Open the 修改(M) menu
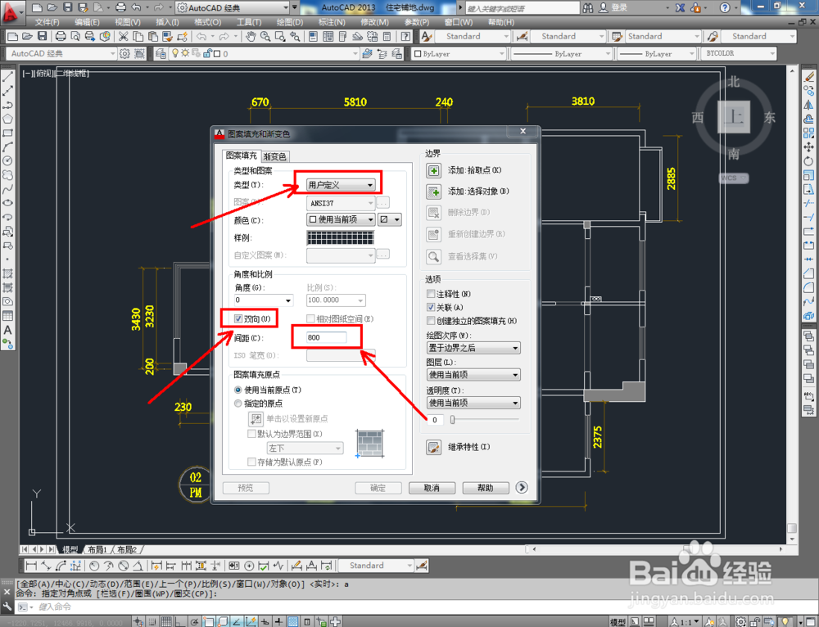 (x=374, y=22)
